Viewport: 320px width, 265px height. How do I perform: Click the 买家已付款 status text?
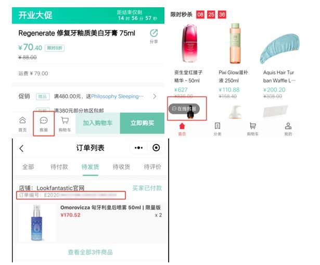tap(147, 188)
